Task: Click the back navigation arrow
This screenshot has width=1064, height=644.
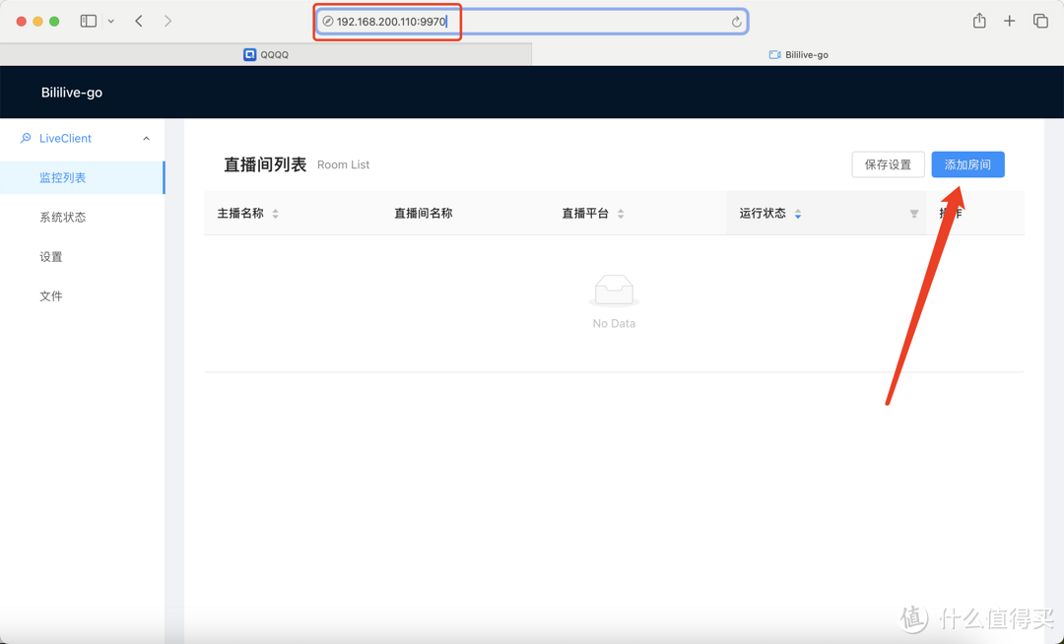Action: 139,20
